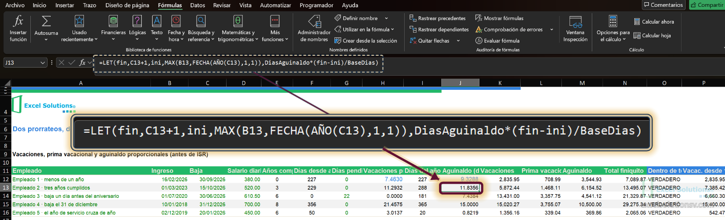725x220 pixels.
Task: Open Usado recientemente functions
Action: click(79, 28)
